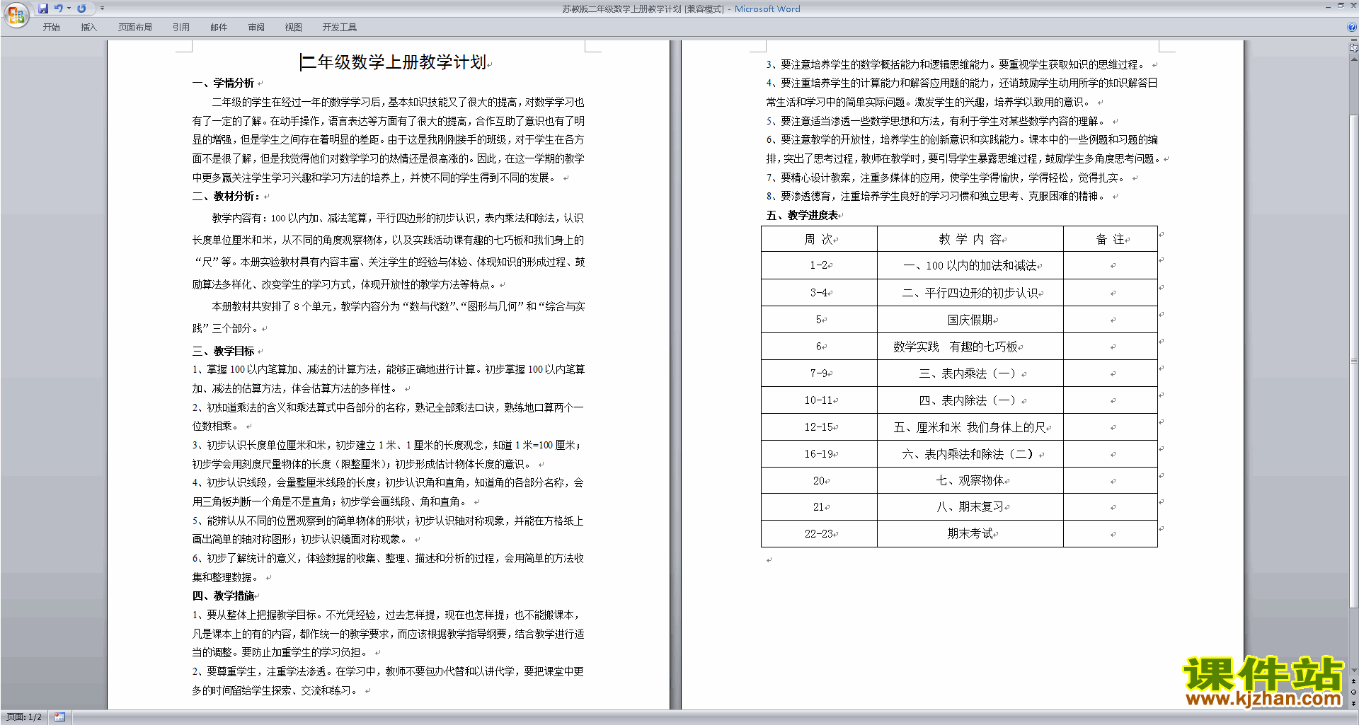Click the table header cell 周 次

pyautogui.click(x=819, y=239)
